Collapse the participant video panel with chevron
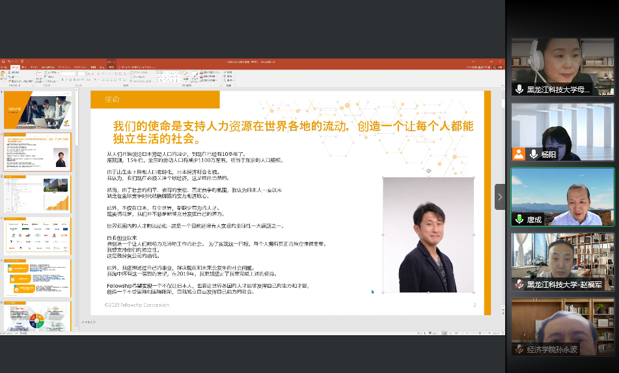This screenshot has width=619, height=373. pos(500,196)
